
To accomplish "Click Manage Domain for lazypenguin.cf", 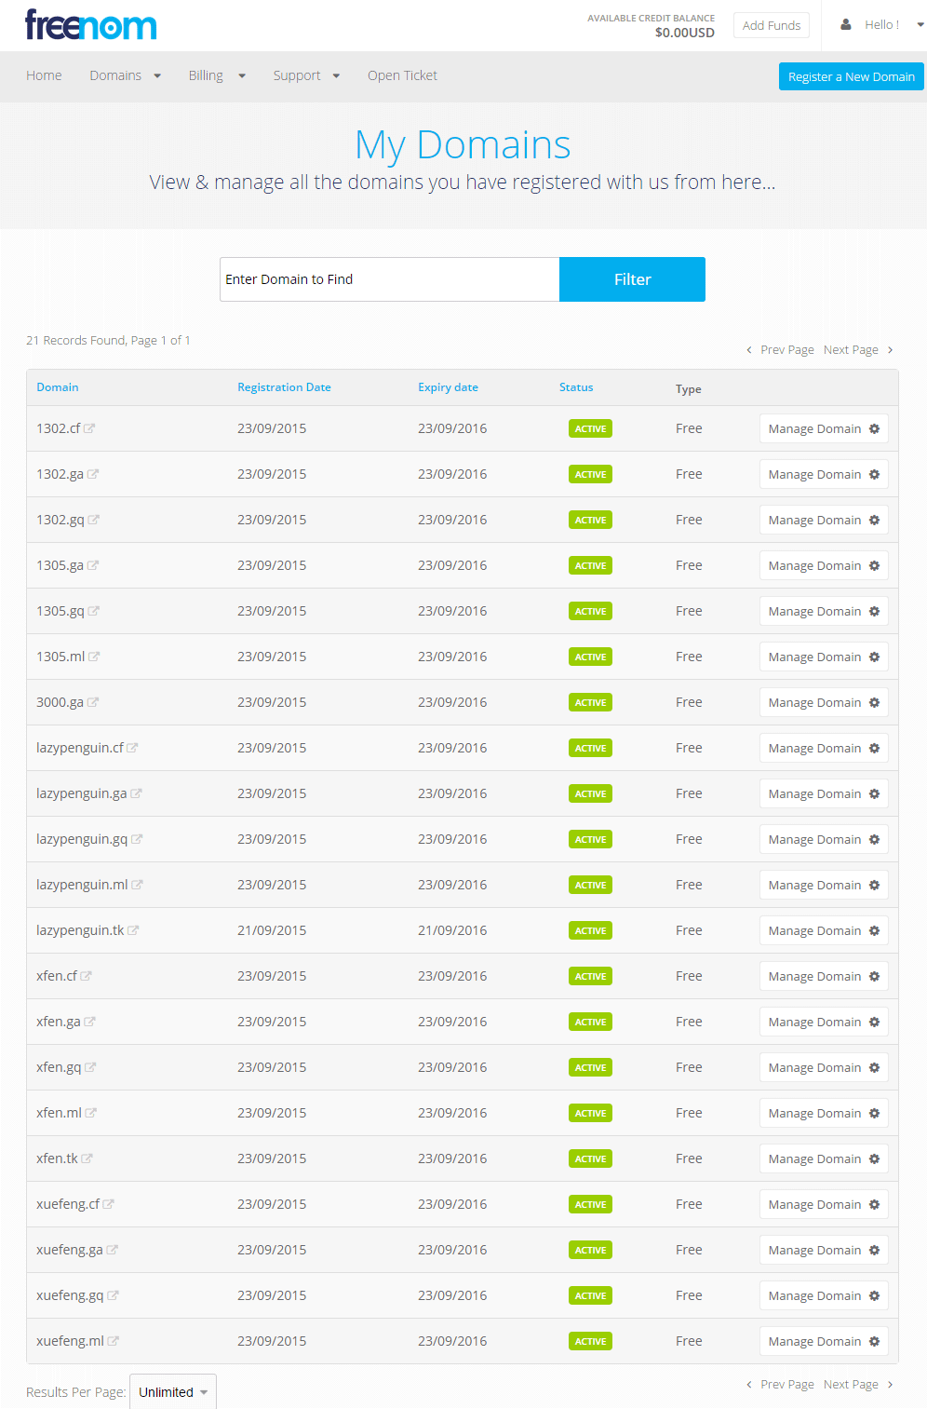I will [x=824, y=748].
